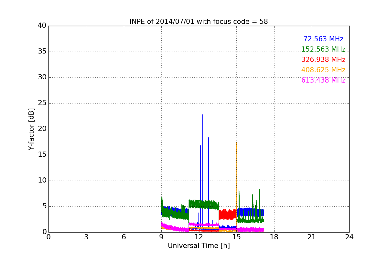Click y-axis tick label 25
This screenshot has width=388, height=258.
pyautogui.click(x=42, y=103)
